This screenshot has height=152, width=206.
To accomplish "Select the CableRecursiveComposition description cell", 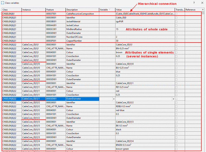I will [x=82, y=14].
